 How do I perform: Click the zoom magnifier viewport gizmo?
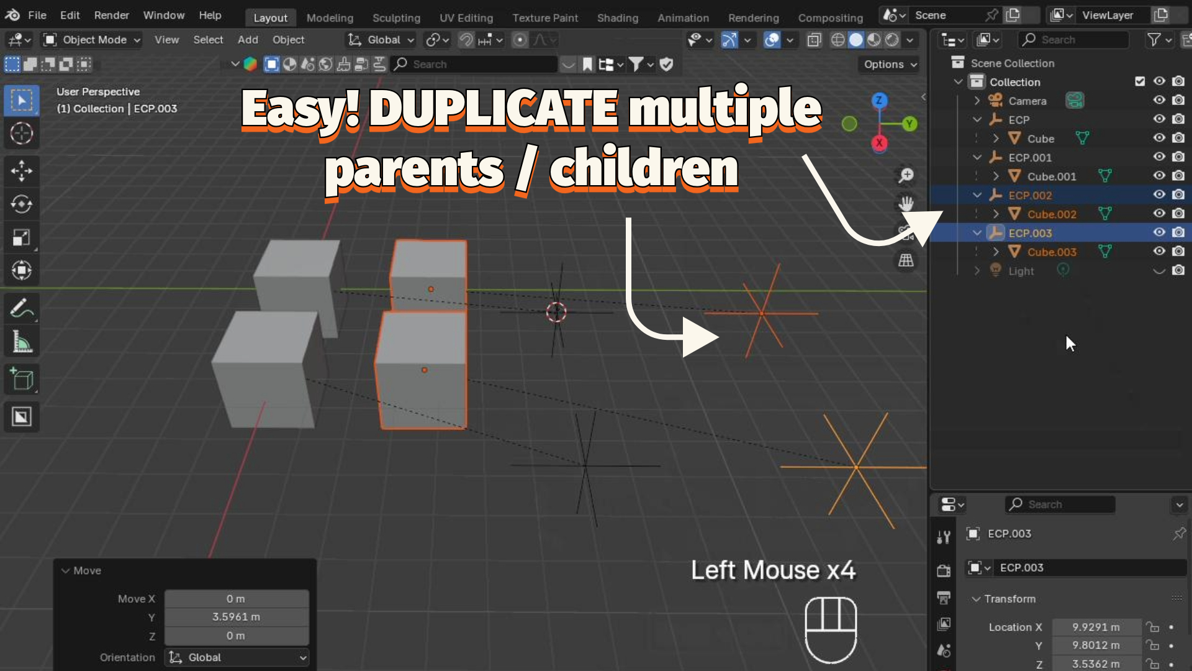coord(906,175)
